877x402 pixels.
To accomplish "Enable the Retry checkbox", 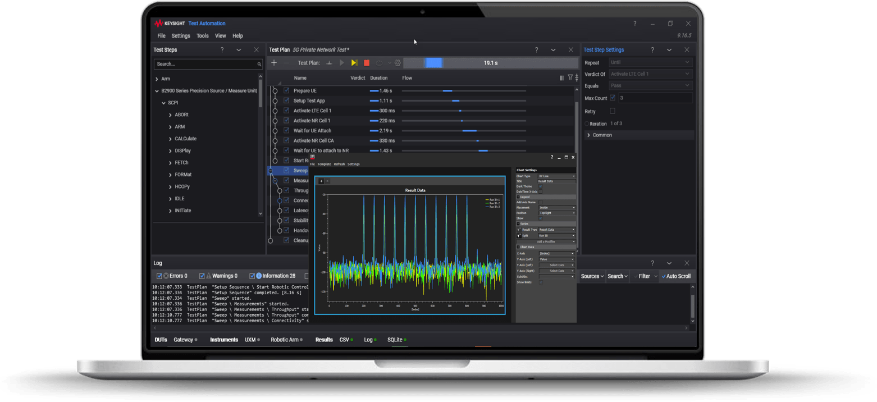I will pyautogui.click(x=613, y=111).
